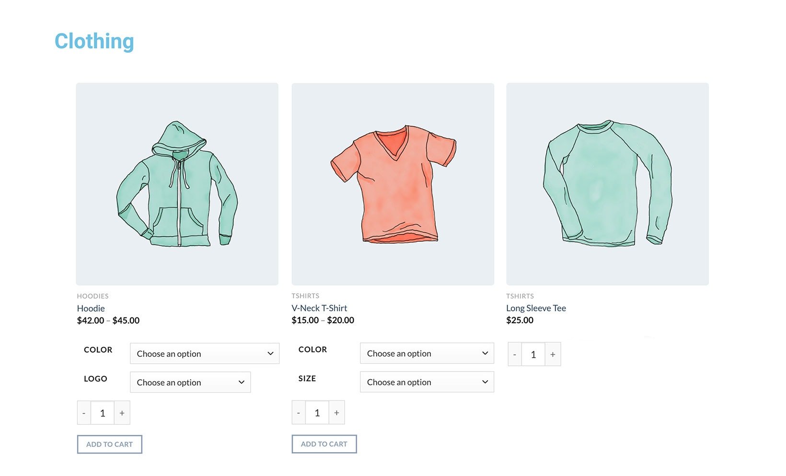Click the Hoodie product illustration
Viewport: 786px width, 476px height.
[177, 183]
